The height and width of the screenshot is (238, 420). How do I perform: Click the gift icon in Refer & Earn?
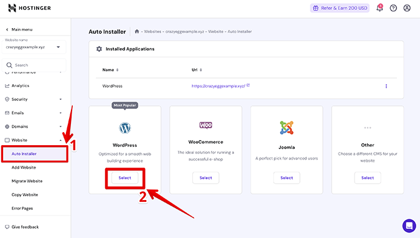pyautogui.click(x=315, y=8)
